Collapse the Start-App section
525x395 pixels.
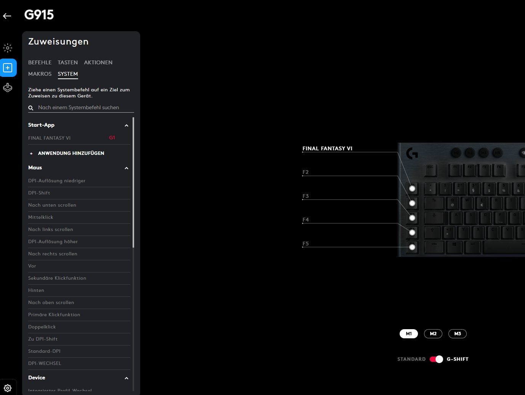pyautogui.click(x=126, y=126)
